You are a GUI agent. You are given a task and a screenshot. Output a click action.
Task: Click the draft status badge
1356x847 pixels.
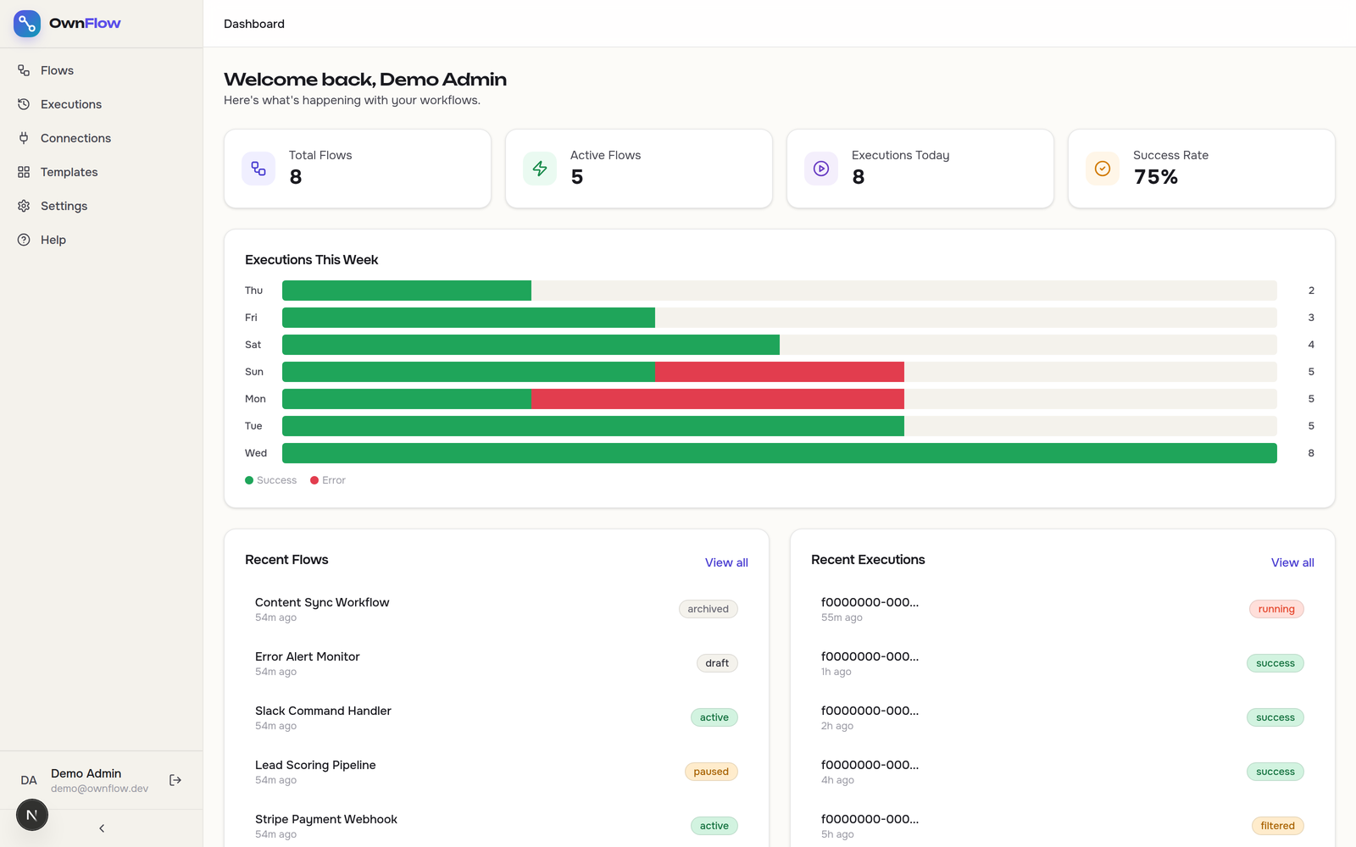[717, 663]
